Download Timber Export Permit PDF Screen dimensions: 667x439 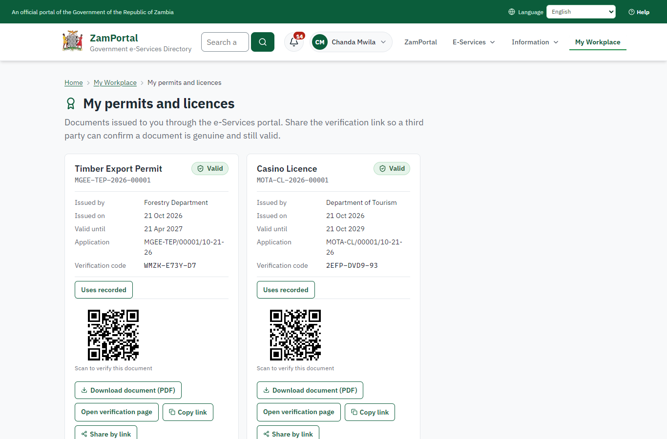coord(128,390)
